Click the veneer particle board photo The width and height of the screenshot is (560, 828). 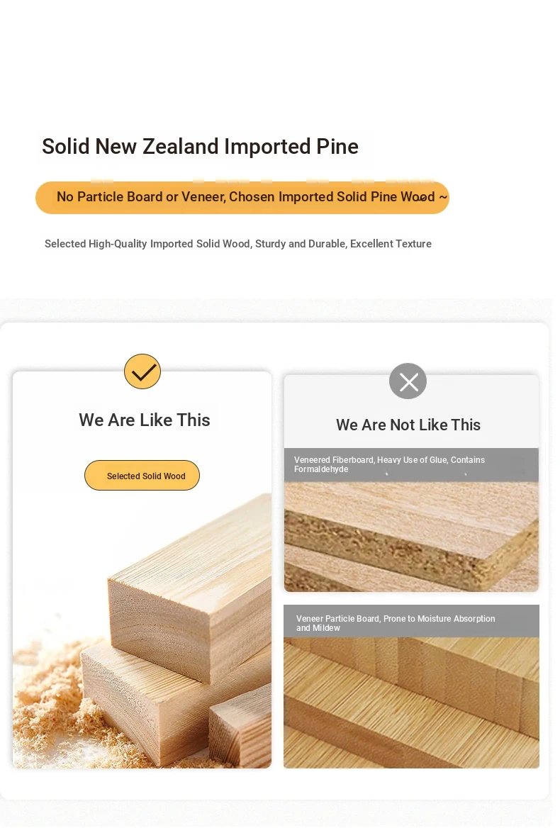(x=411, y=703)
